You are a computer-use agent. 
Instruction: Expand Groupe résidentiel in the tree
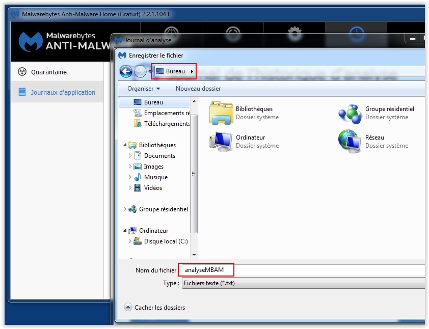pyautogui.click(x=125, y=209)
